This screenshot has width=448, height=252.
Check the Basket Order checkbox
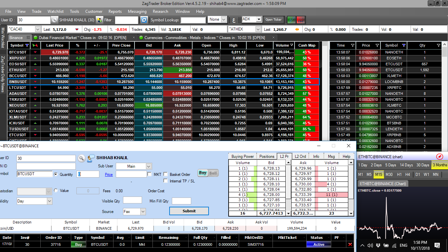[x=166, y=174]
